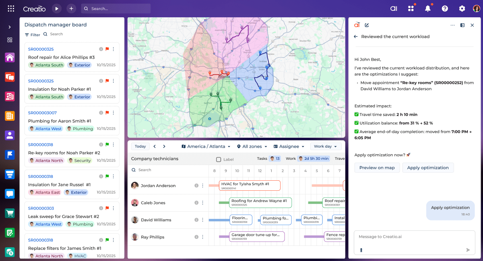The image size is (483, 261).
Task: Click the Creatio AI icon in top bar
Action: (394, 8)
